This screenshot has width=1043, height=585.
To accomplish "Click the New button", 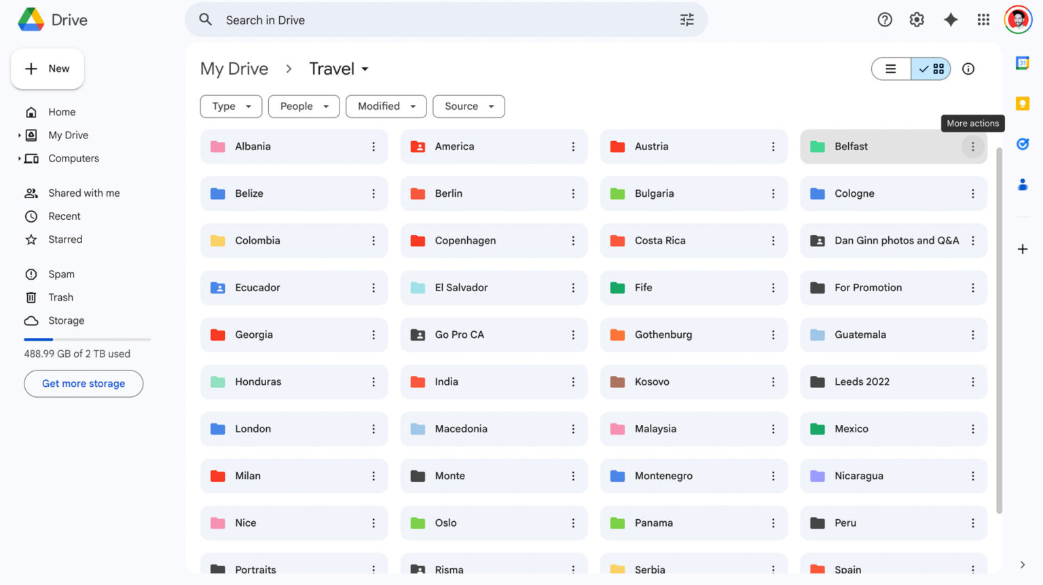I will (48, 69).
